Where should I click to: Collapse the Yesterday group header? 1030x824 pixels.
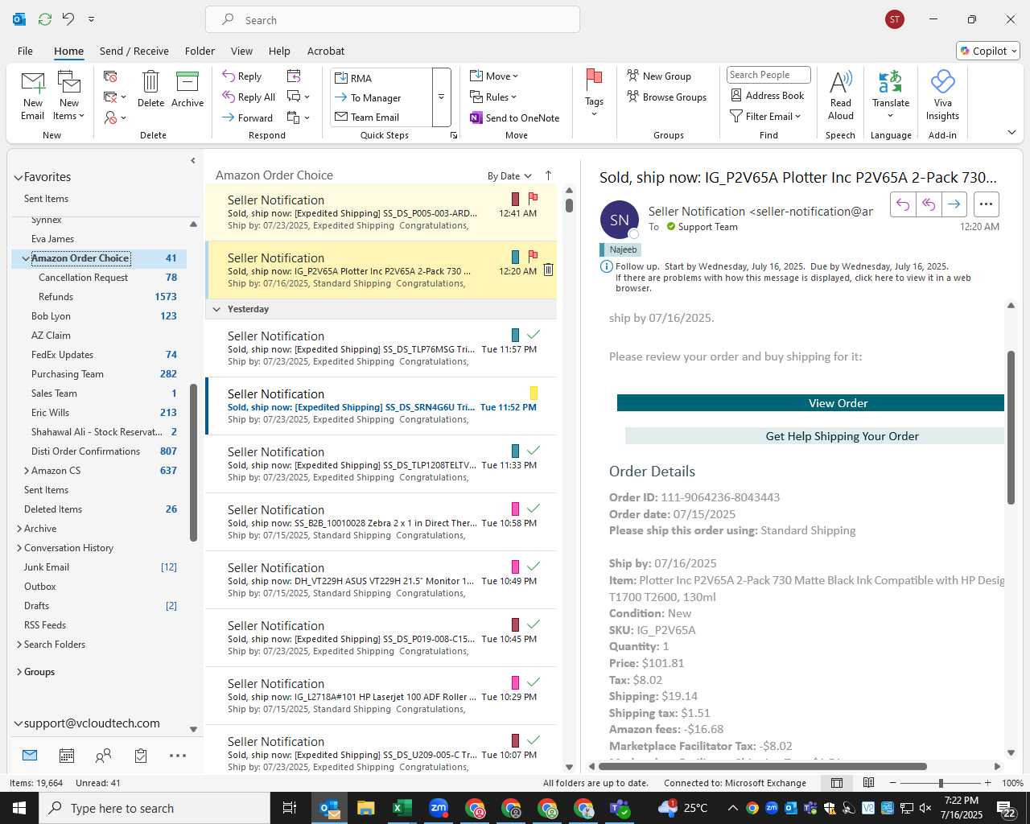[216, 309]
